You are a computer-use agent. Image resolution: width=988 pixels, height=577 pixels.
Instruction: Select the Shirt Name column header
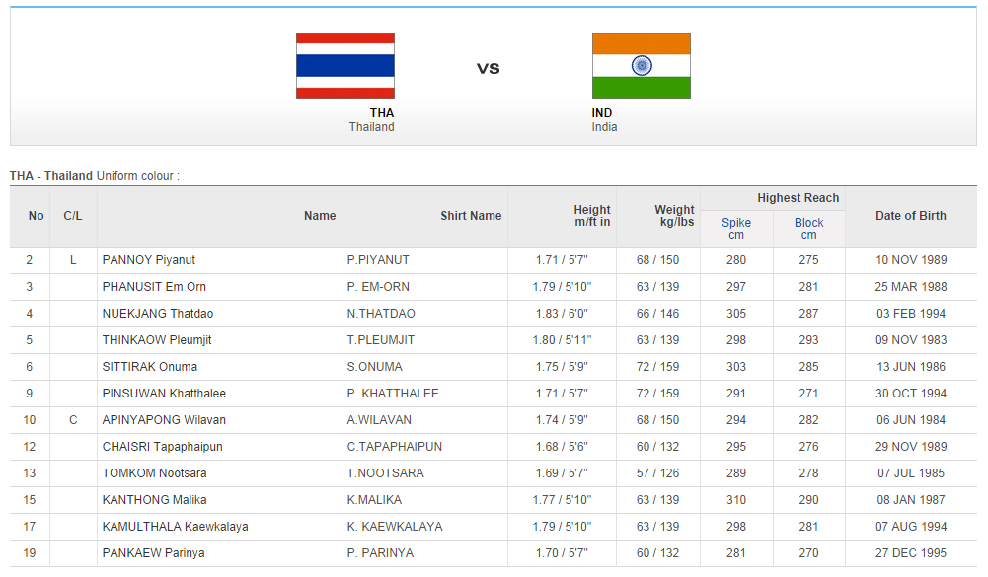pyautogui.click(x=471, y=216)
